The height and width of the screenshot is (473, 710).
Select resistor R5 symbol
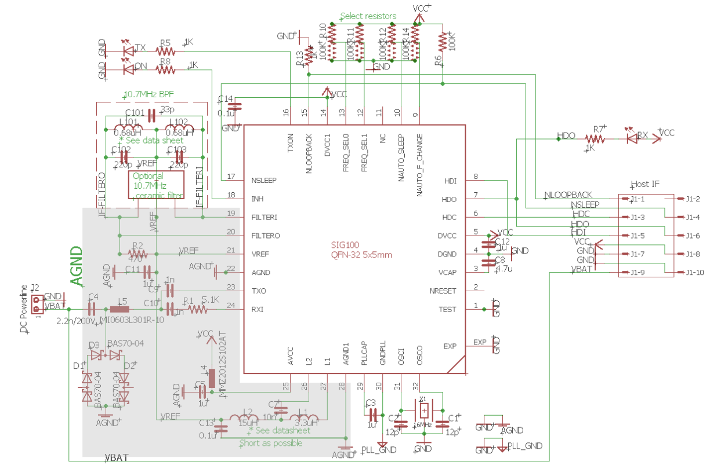[165, 52]
